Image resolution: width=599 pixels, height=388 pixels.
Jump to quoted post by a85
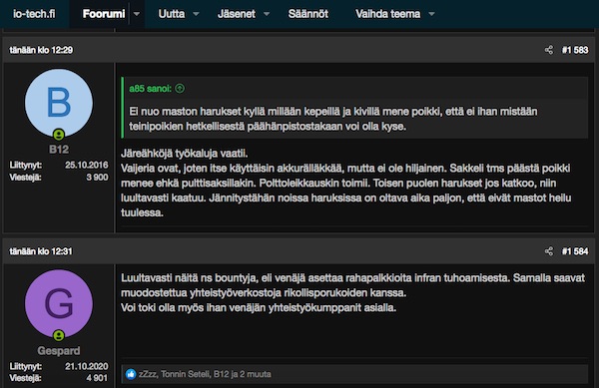[x=180, y=89]
